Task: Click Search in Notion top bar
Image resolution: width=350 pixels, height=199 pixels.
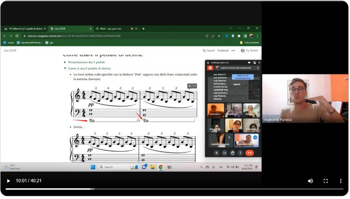Action: click(x=209, y=50)
